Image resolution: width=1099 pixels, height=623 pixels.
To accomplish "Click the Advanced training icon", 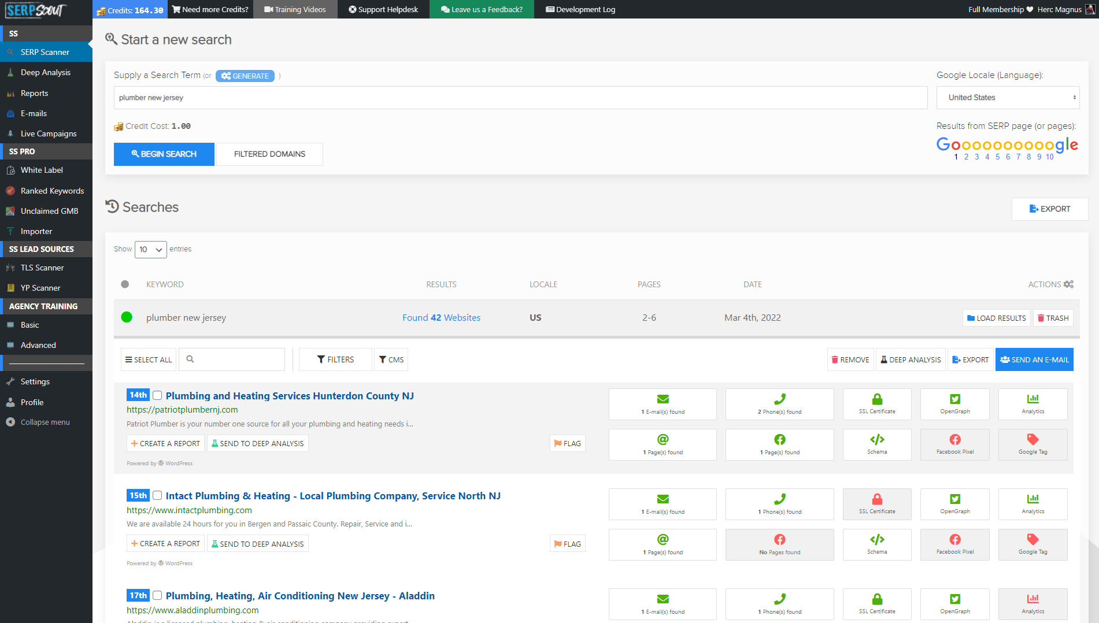I will (x=10, y=345).
